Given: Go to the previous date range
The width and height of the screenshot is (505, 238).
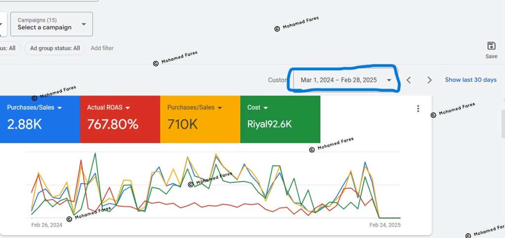Looking at the screenshot, I should [409, 80].
